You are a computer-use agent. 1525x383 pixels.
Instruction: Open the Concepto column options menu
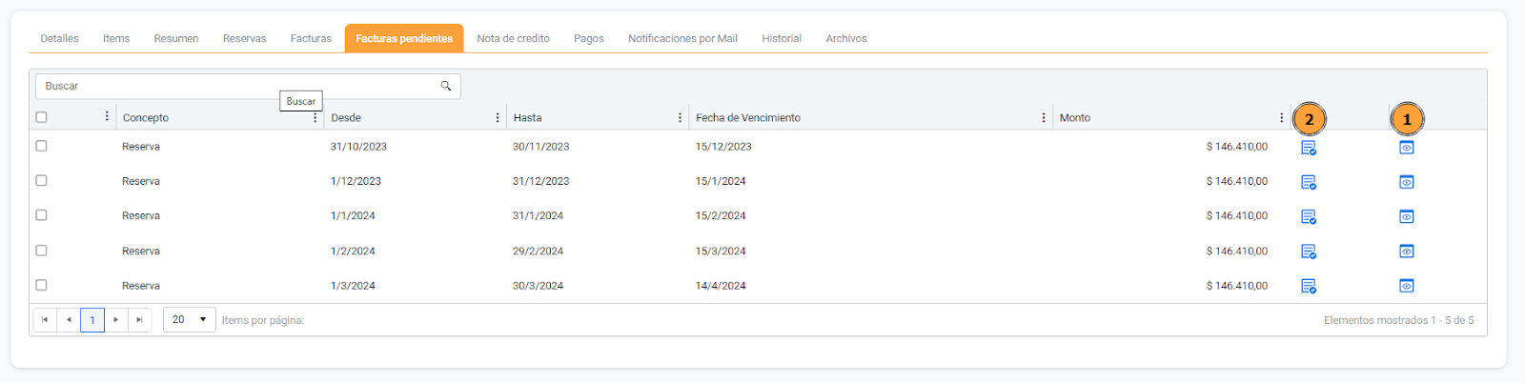click(x=315, y=117)
